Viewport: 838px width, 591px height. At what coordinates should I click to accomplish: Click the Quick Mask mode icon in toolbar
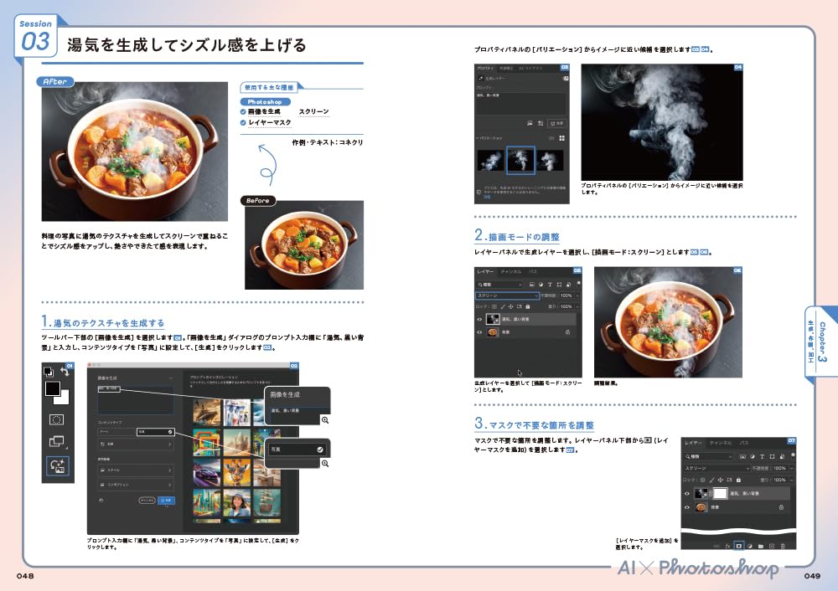57,419
